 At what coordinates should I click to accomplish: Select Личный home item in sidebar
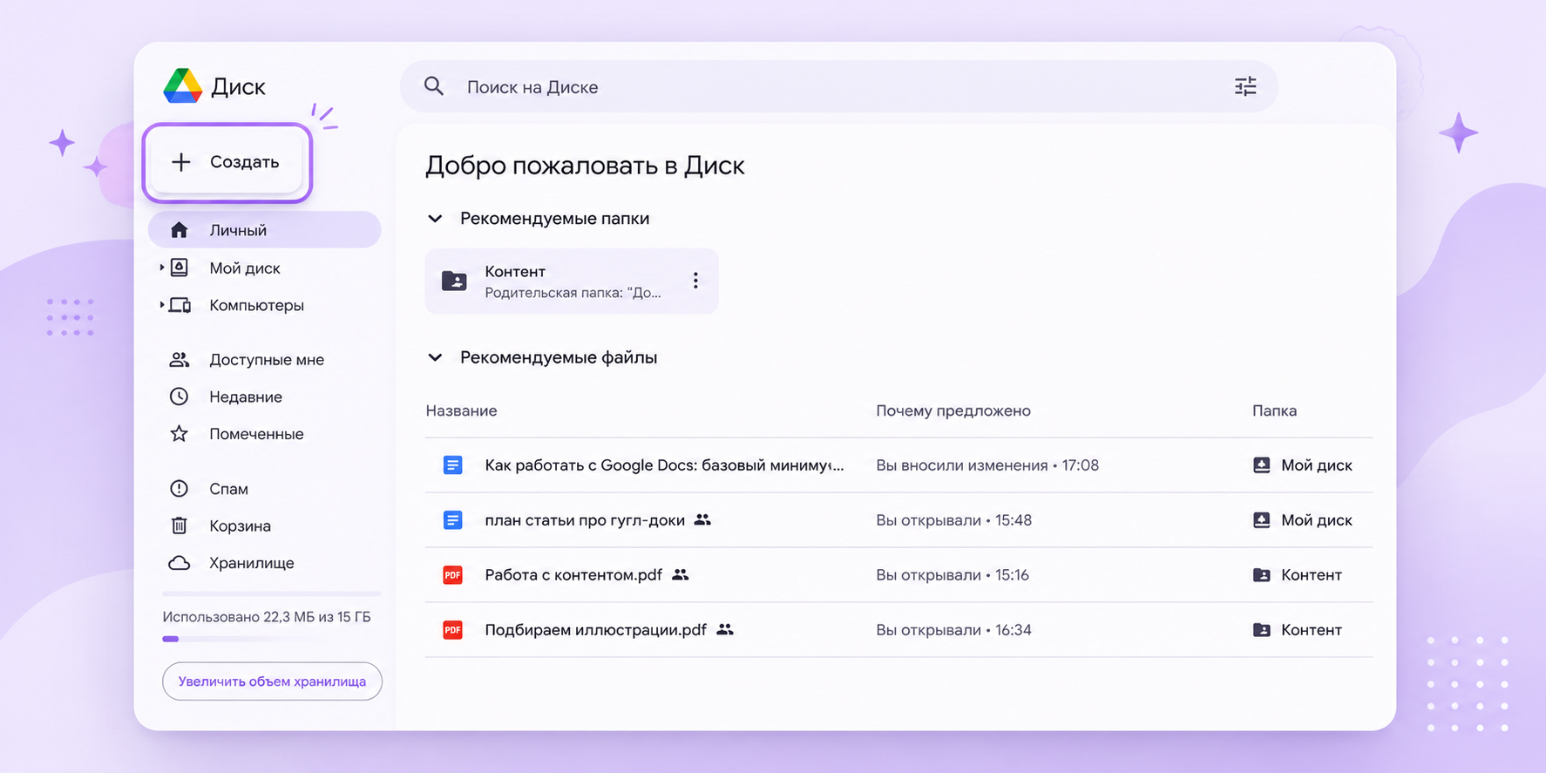click(265, 230)
